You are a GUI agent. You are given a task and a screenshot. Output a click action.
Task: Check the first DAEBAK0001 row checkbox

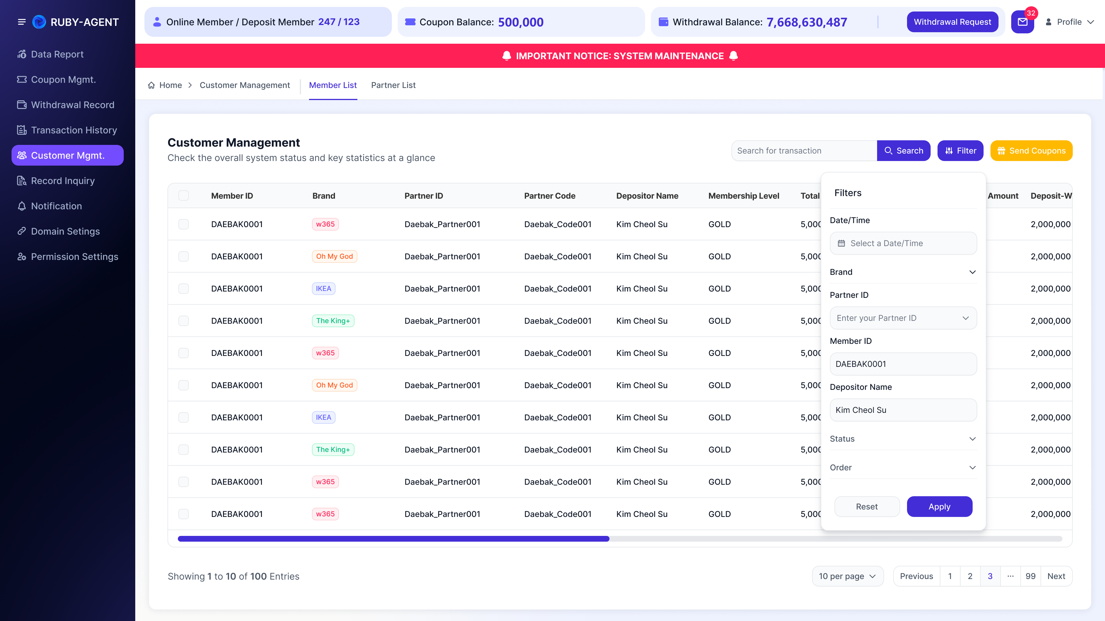[x=184, y=224]
